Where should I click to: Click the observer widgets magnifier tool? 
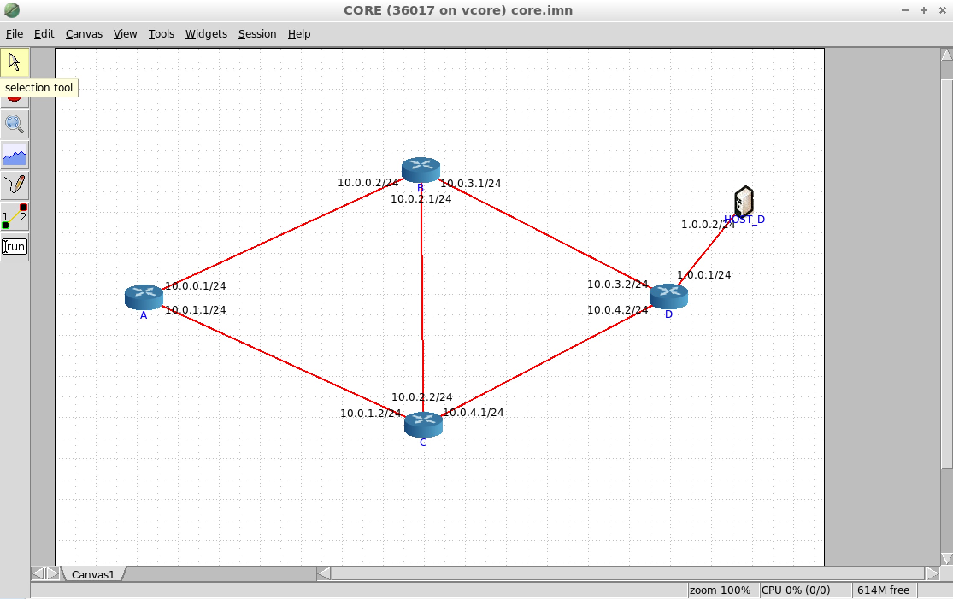pyautogui.click(x=15, y=124)
